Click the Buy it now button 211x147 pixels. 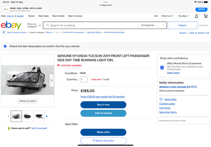[103, 105]
